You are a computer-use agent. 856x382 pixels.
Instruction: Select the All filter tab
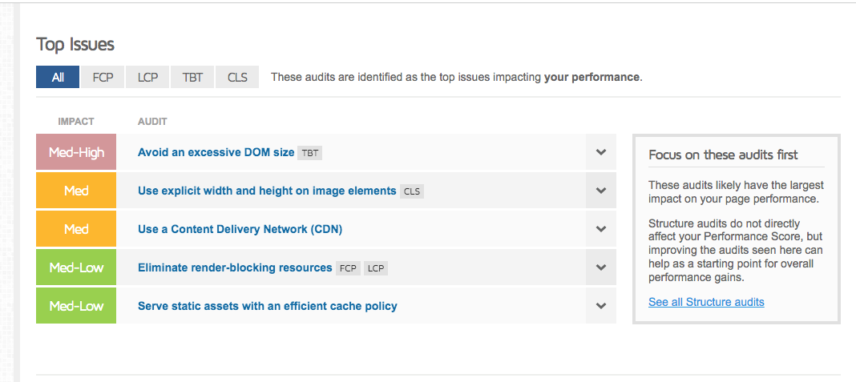coord(58,78)
